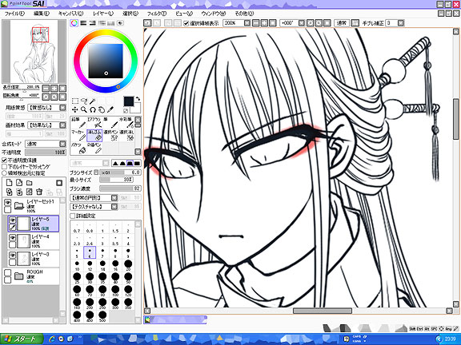The width and height of the screenshot is (461, 345).
Task: Enable clipping to layer below checkbox
Action: click(x=5, y=167)
